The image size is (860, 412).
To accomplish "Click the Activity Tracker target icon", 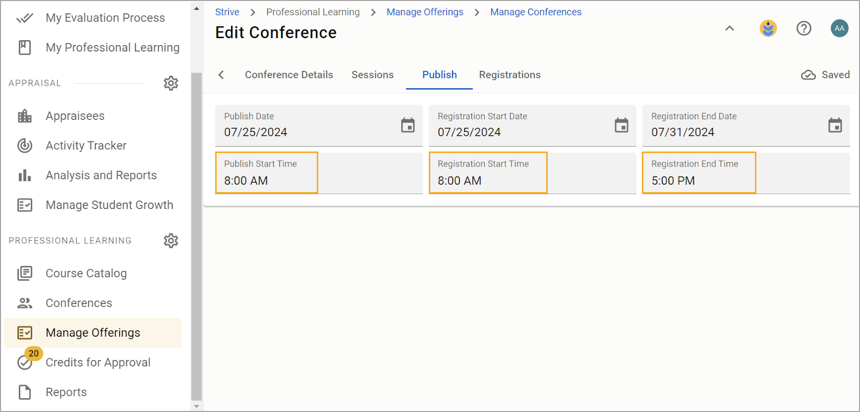I will click(25, 146).
